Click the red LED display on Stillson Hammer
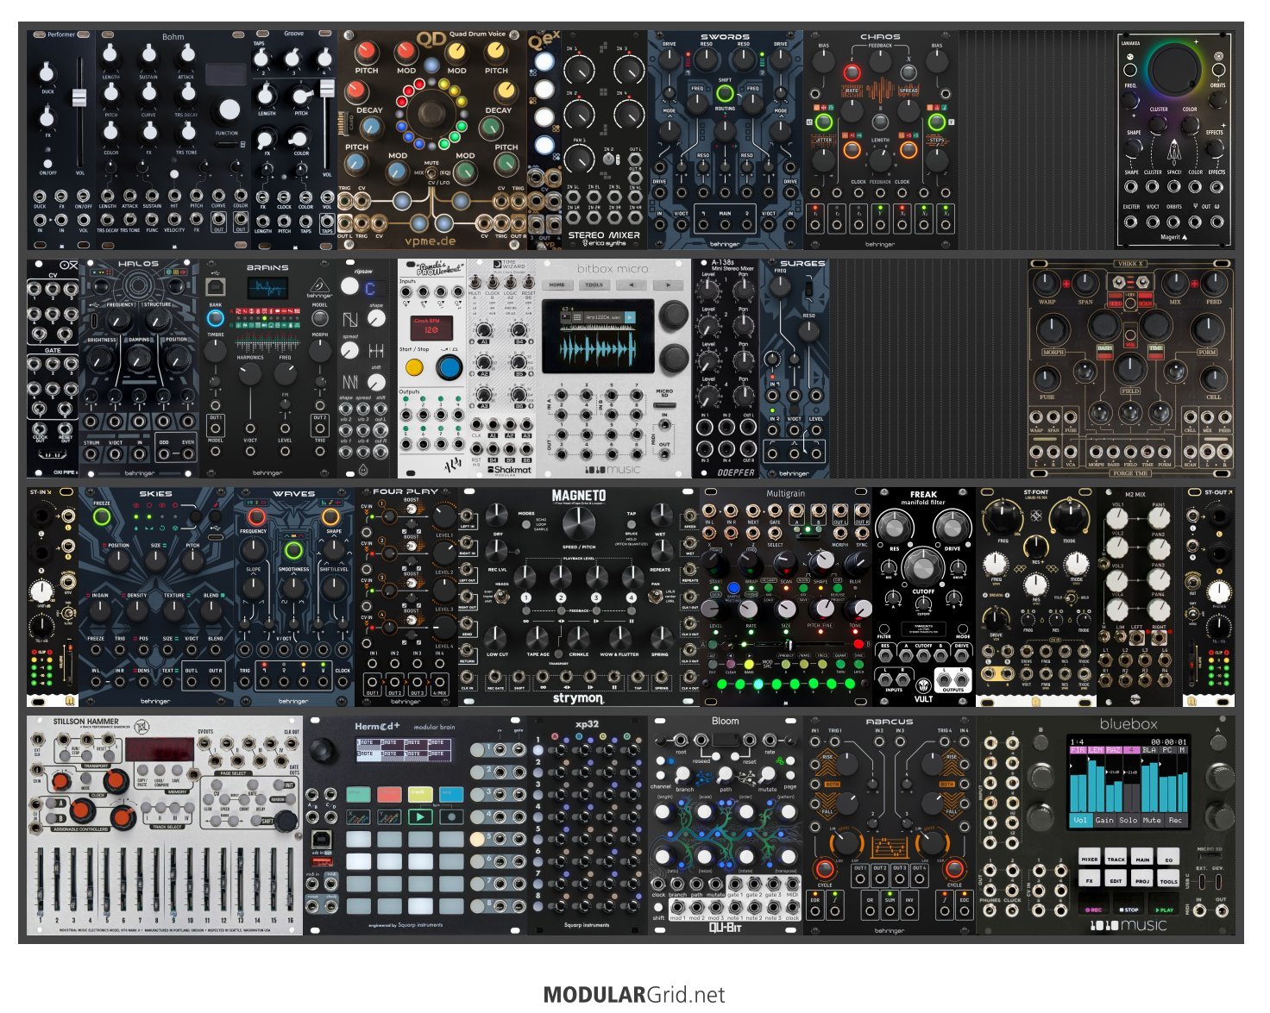The height and width of the screenshot is (1013, 1270). [160, 749]
